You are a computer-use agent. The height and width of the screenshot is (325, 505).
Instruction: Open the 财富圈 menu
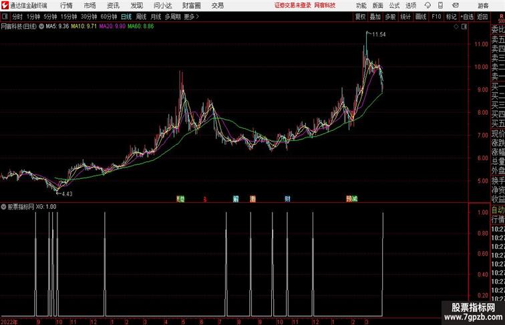pyautogui.click(x=191, y=5)
